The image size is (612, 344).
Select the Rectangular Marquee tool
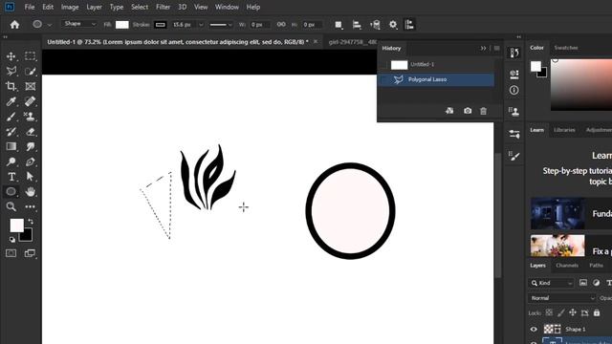coord(30,56)
